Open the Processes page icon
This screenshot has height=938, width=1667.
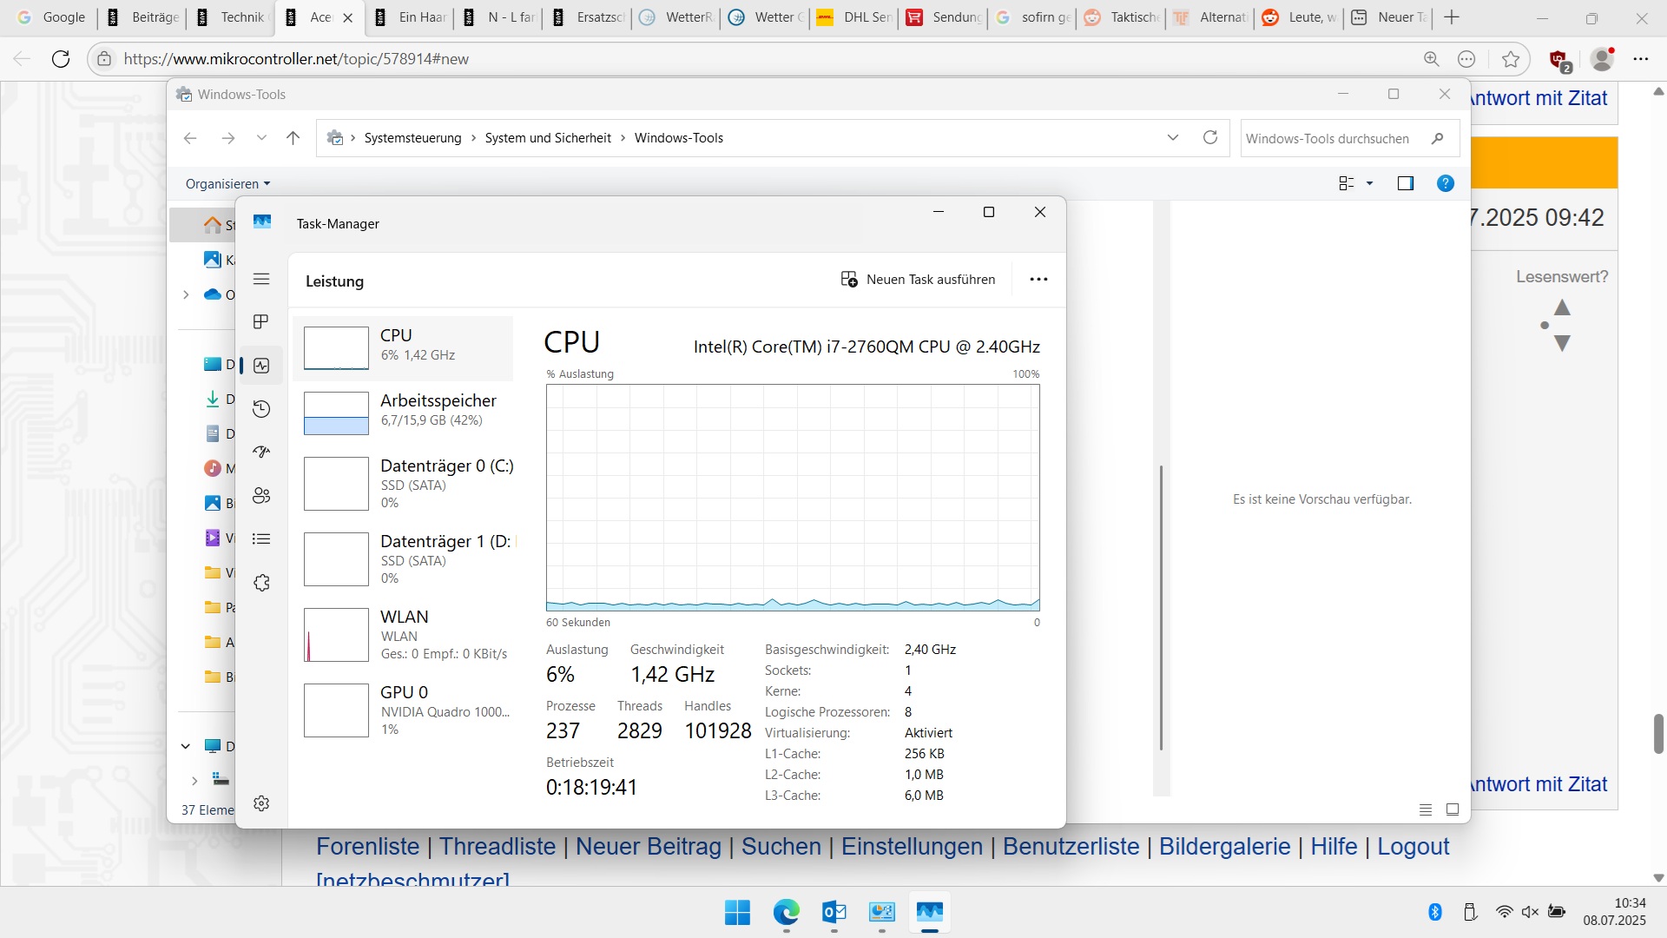pyautogui.click(x=261, y=322)
